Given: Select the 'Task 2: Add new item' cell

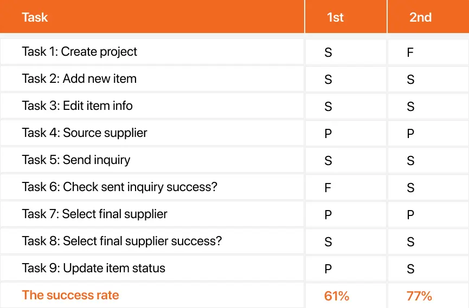Looking at the screenshot, I should [x=152, y=79].
